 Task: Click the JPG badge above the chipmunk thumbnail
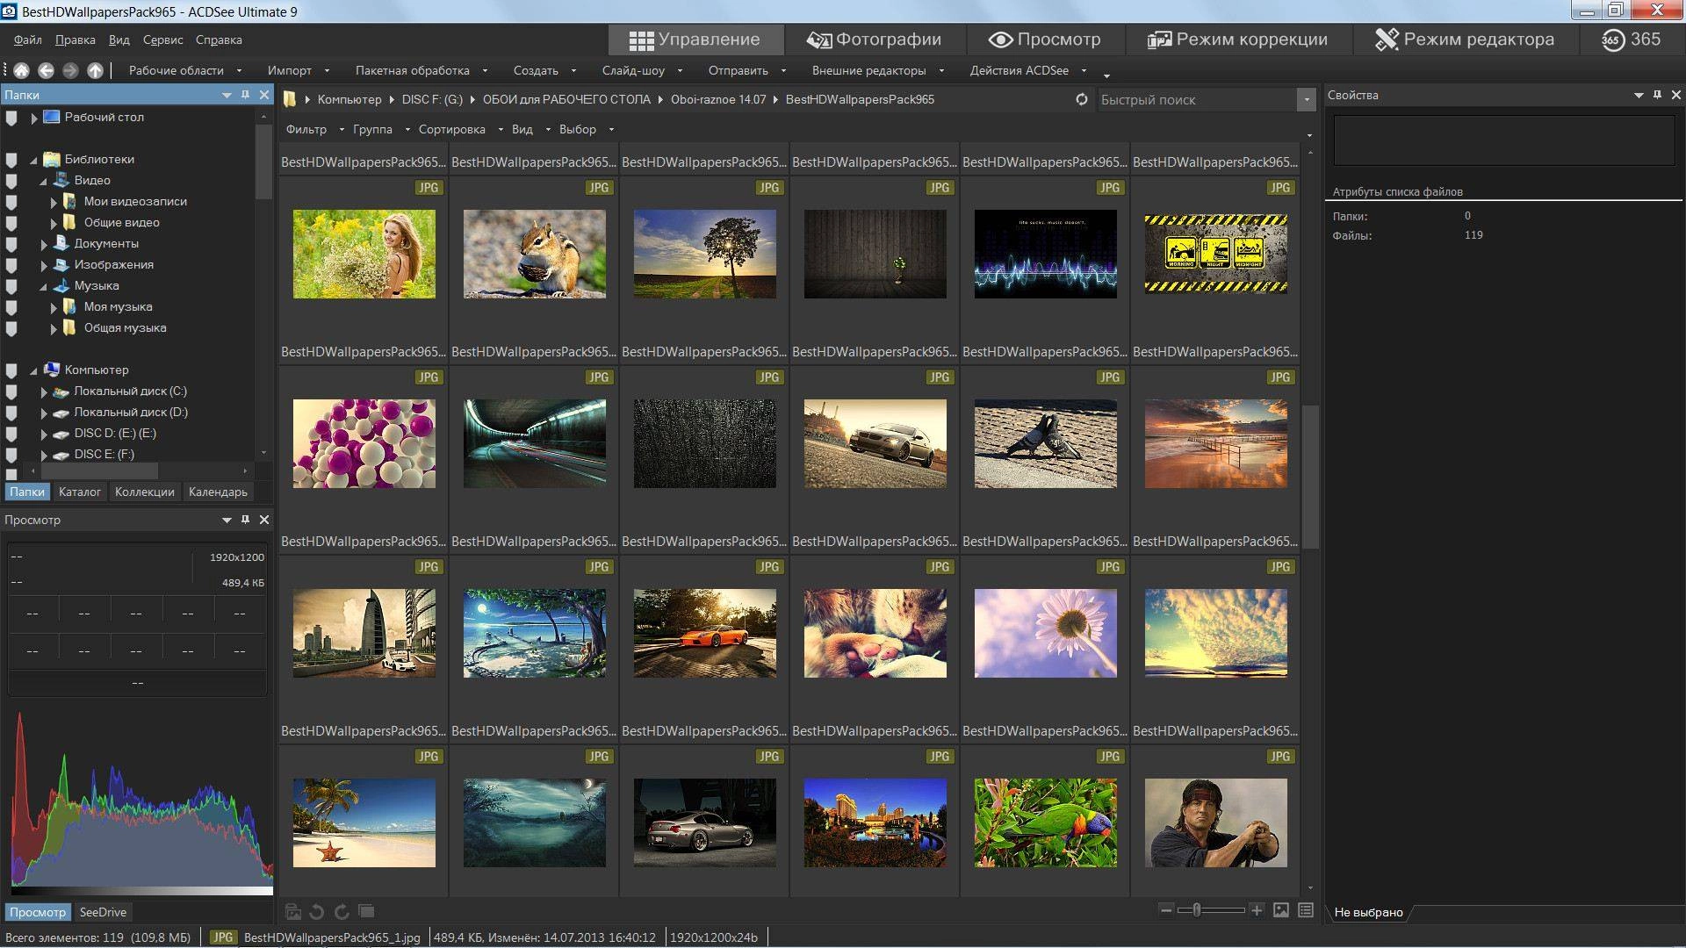[599, 187]
